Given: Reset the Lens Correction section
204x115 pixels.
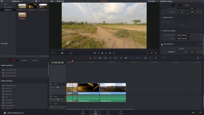Looking at the screenshot, I should pos(201,44).
